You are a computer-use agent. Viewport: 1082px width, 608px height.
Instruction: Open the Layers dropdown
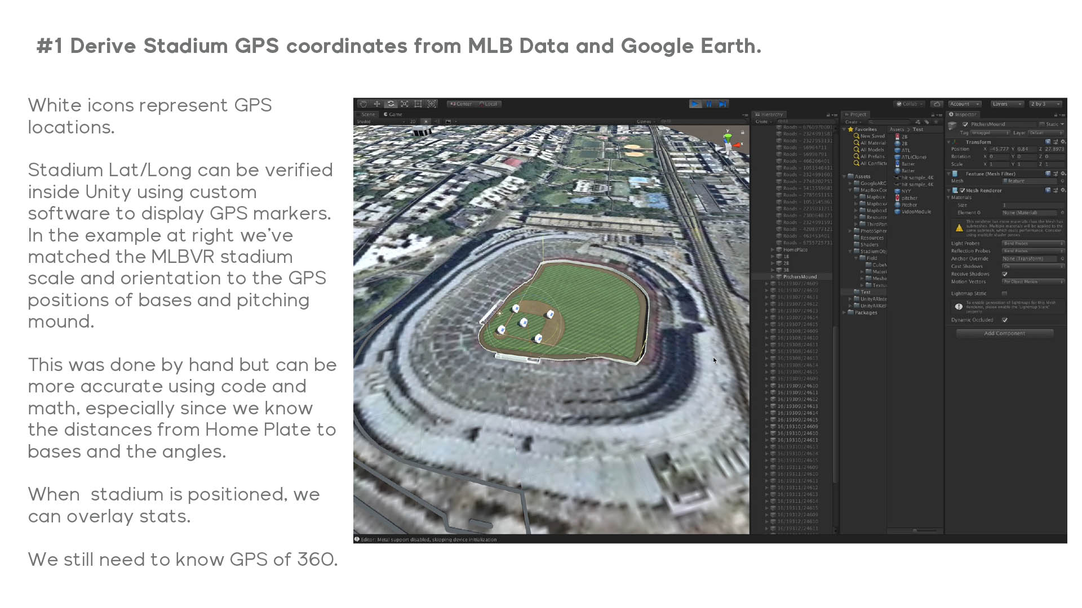pos(1007,104)
